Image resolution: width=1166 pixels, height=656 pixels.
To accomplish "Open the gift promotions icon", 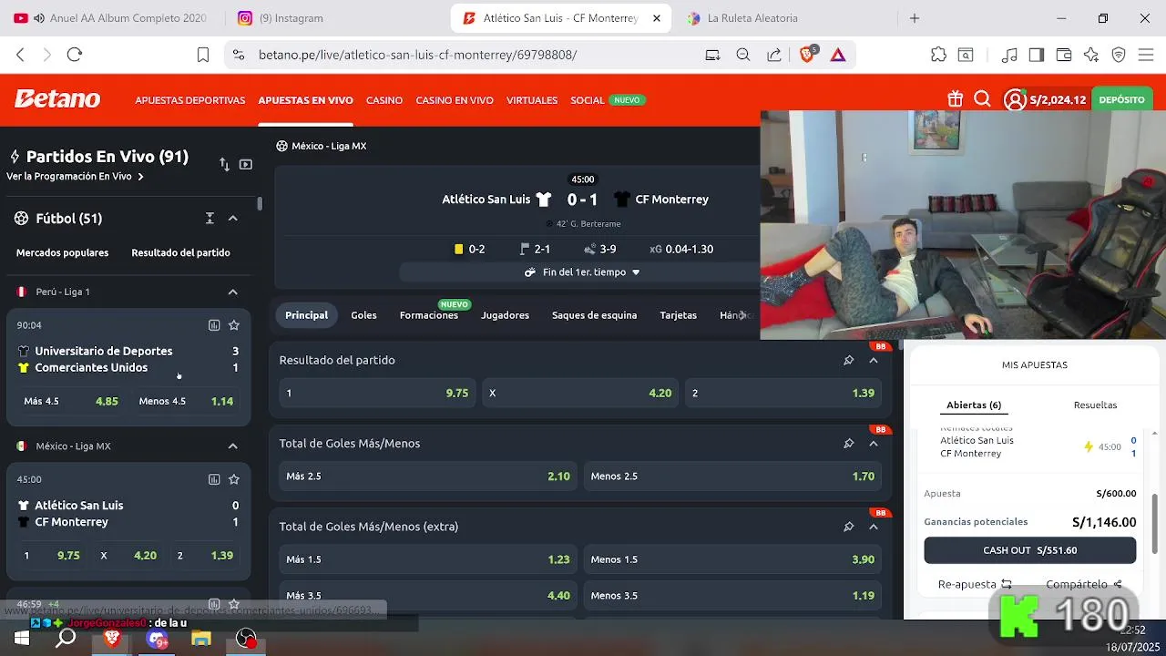I will 955,99.
